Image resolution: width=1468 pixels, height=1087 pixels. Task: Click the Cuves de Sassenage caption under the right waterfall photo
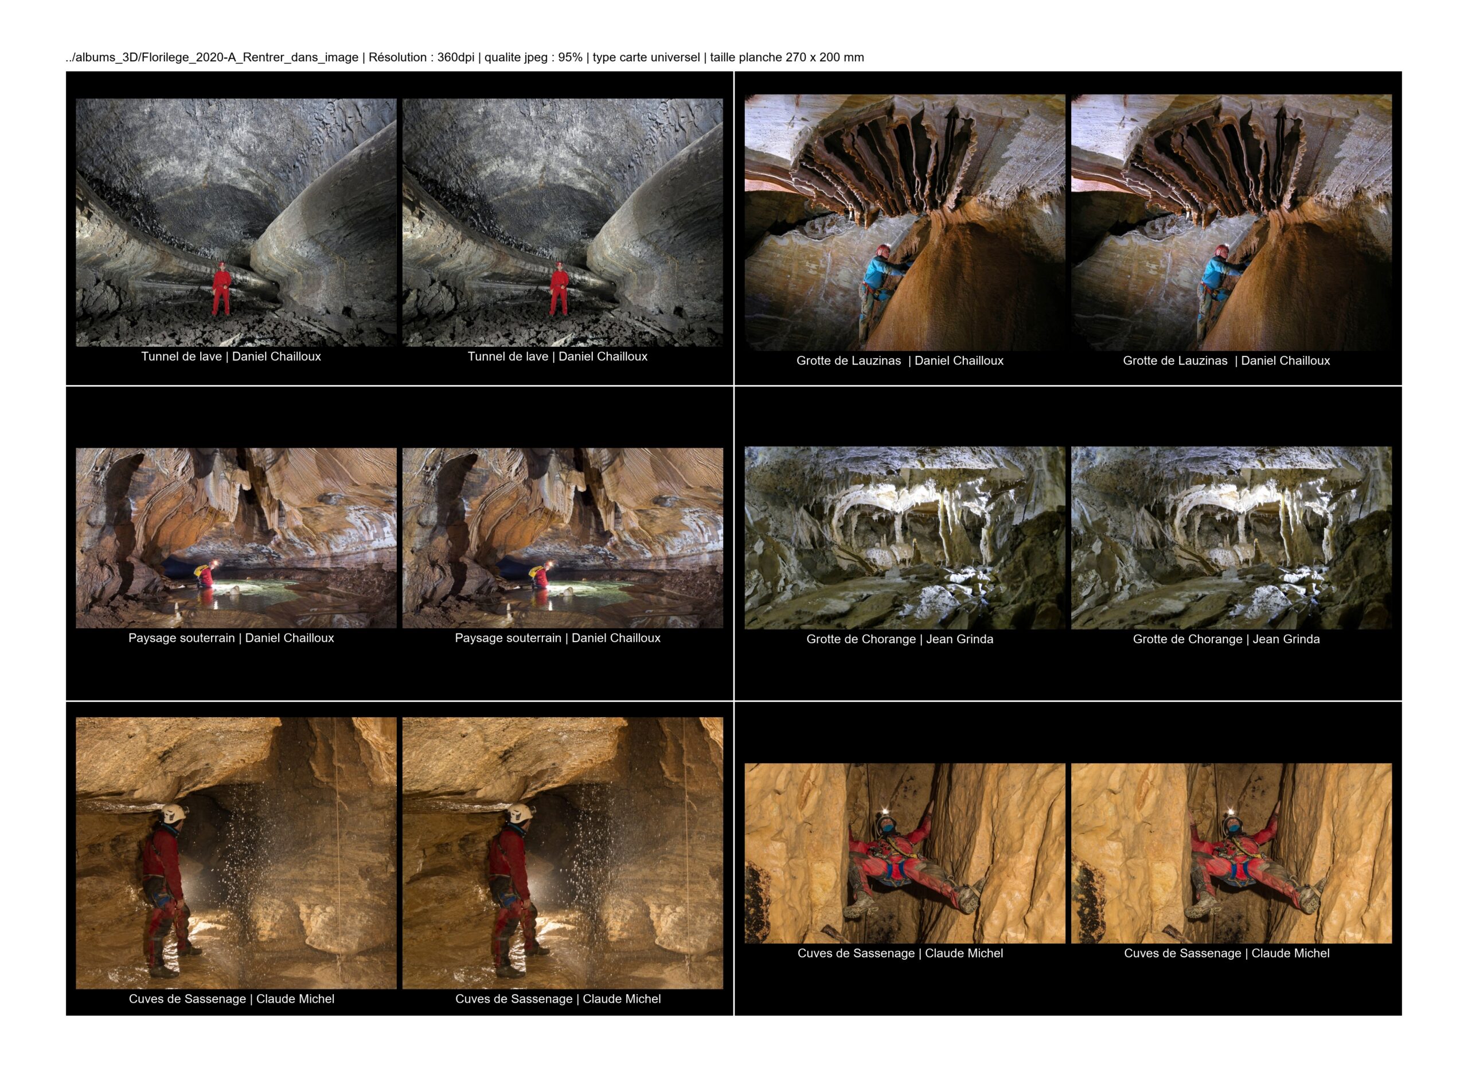(x=557, y=999)
